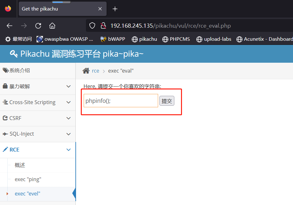Open exec "ping" under RCE

28,180
